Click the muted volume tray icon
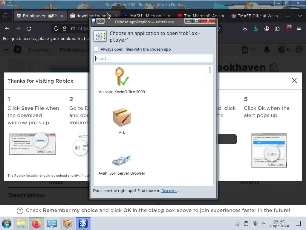This screenshot has width=306, height=230. click(255, 223)
